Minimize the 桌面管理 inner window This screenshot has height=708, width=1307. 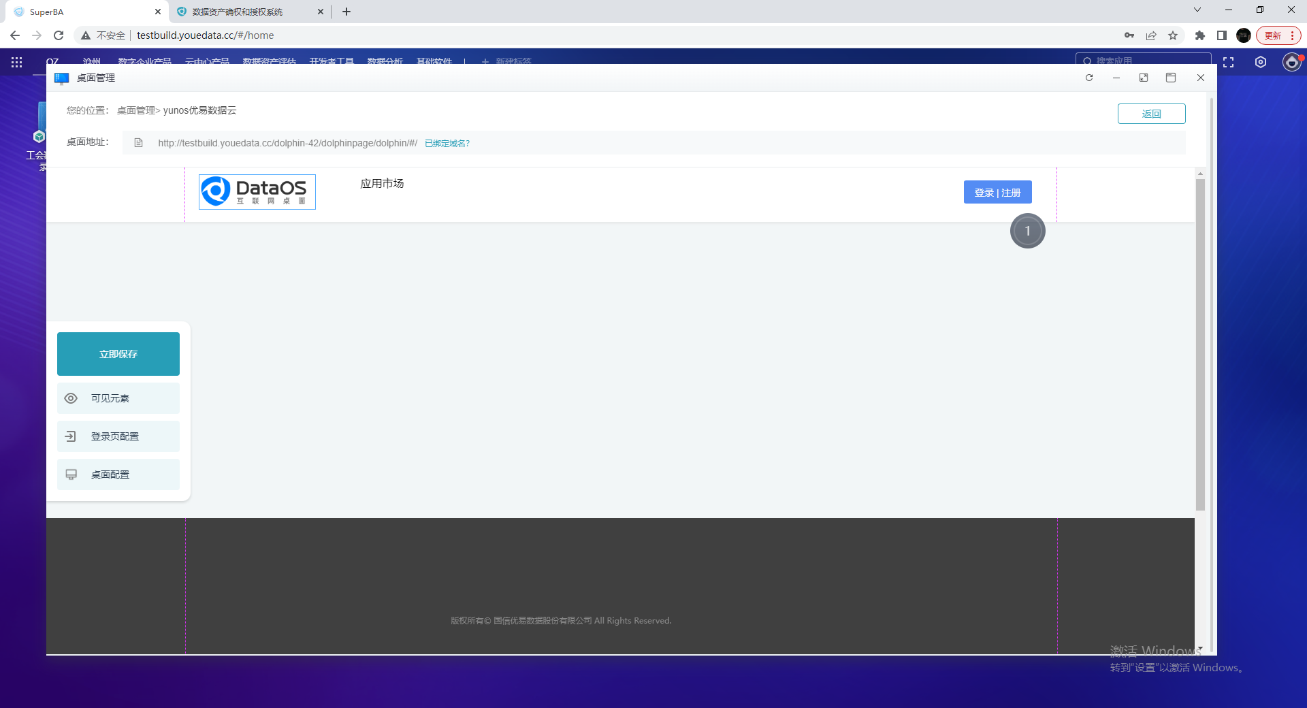coord(1116,78)
